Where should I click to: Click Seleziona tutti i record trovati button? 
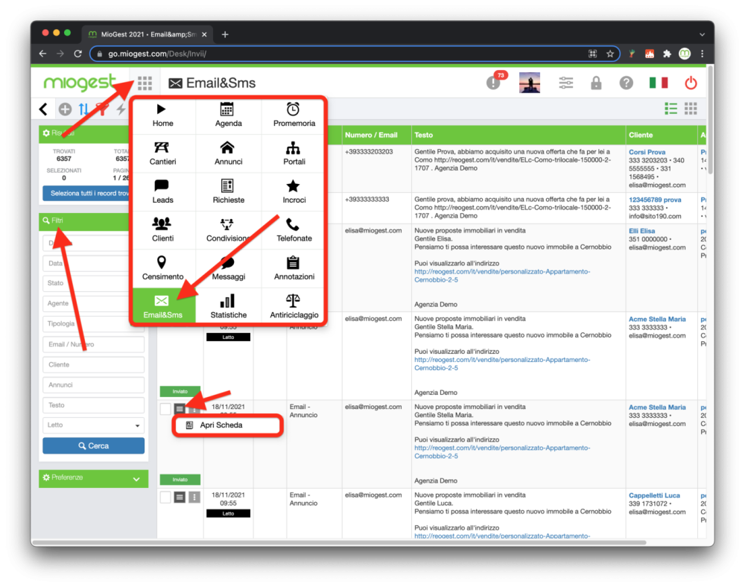pos(86,193)
